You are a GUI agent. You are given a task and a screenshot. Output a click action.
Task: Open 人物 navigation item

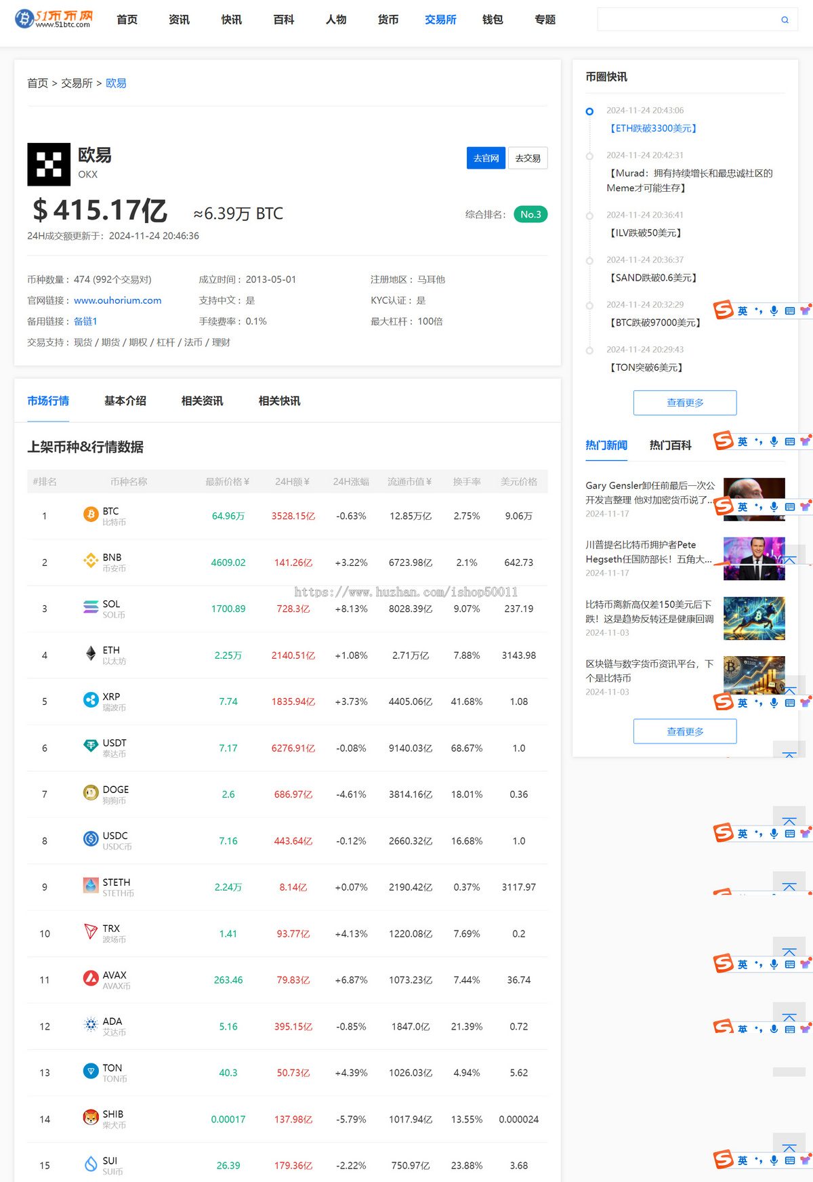pyautogui.click(x=336, y=20)
